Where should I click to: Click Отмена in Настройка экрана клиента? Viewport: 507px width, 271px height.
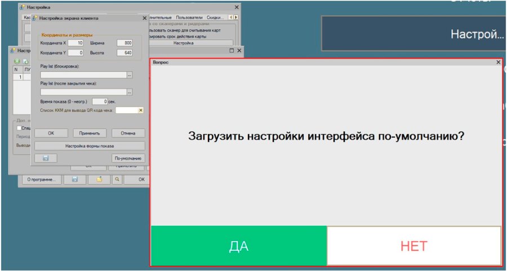click(128, 133)
